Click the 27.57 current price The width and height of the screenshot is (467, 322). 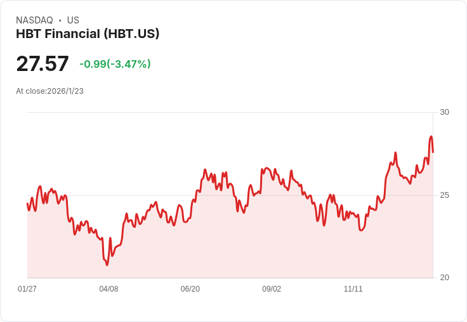(43, 64)
